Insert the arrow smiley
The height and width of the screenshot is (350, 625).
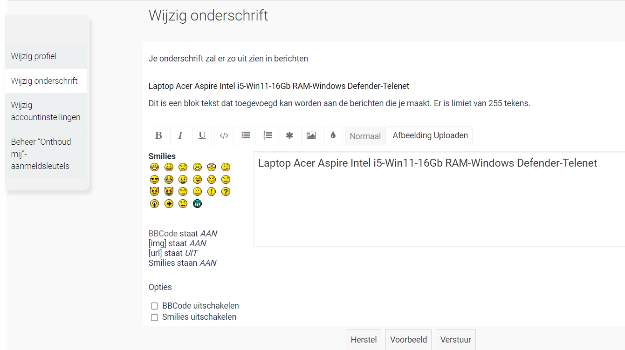tap(168, 203)
